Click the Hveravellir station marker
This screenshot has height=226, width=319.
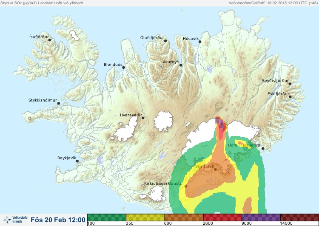click(143, 118)
